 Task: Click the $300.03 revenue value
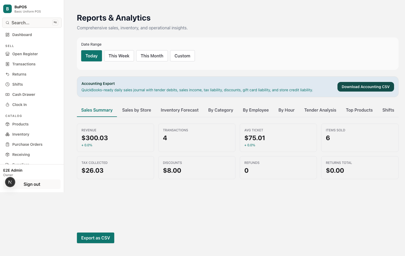95,138
